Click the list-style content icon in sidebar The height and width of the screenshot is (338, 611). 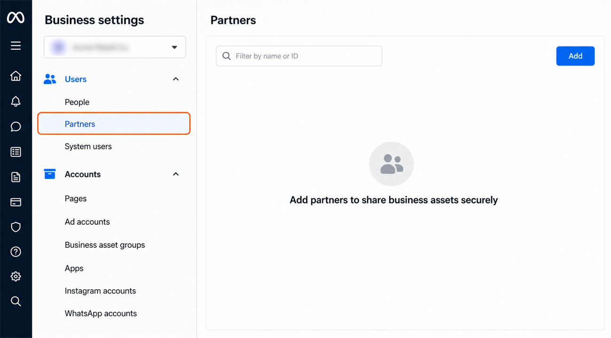pyautogui.click(x=16, y=152)
